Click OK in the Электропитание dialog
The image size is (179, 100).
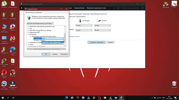click(x=46, y=54)
